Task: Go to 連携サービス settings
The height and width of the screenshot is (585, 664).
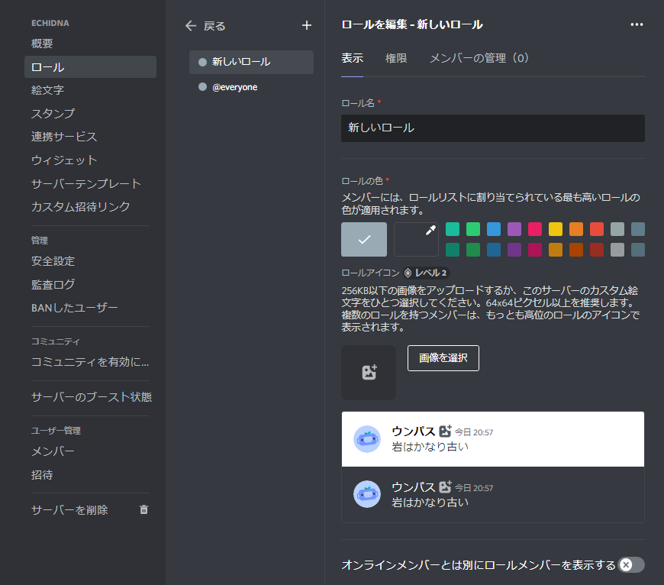Action: (x=90, y=137)
